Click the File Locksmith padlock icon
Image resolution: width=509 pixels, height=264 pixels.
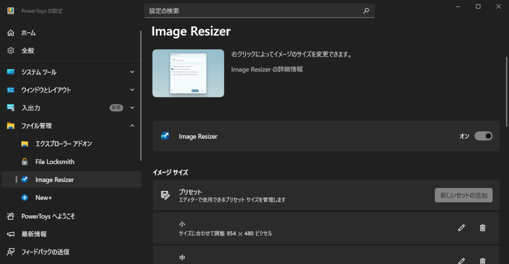25,162
